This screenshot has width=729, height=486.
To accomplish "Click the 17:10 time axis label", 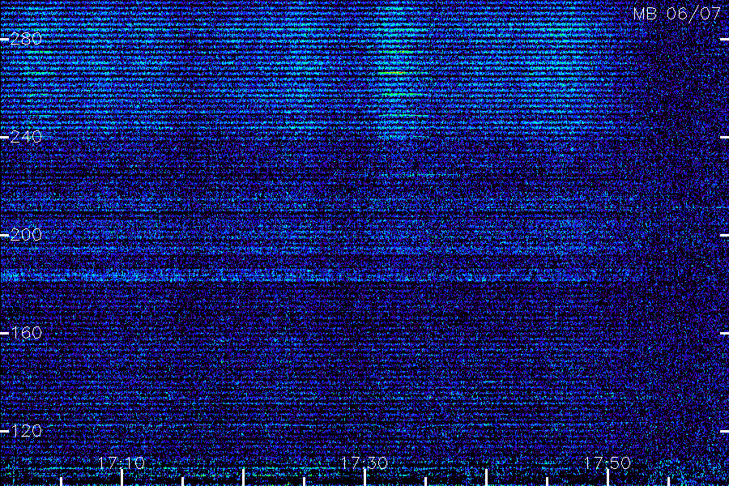I will coord(122,463).
